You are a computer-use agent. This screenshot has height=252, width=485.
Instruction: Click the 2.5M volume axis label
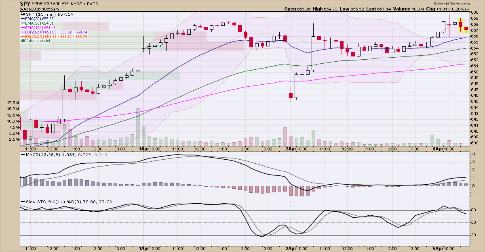point(15,140)
